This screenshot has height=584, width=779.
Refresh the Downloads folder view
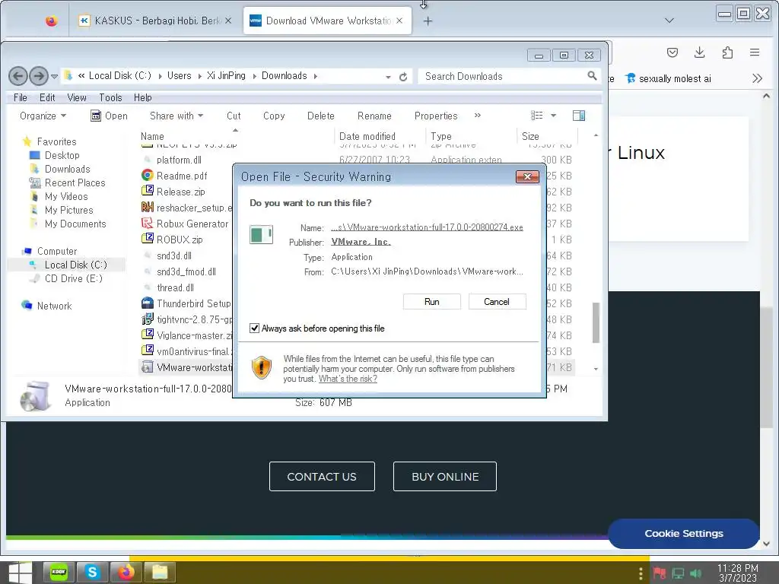coord(403,77)
